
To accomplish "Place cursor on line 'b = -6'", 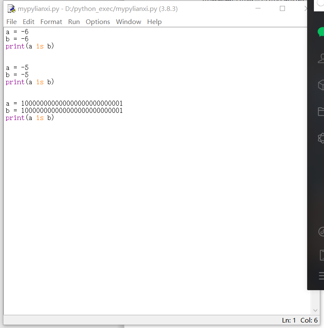I will 17,39.
